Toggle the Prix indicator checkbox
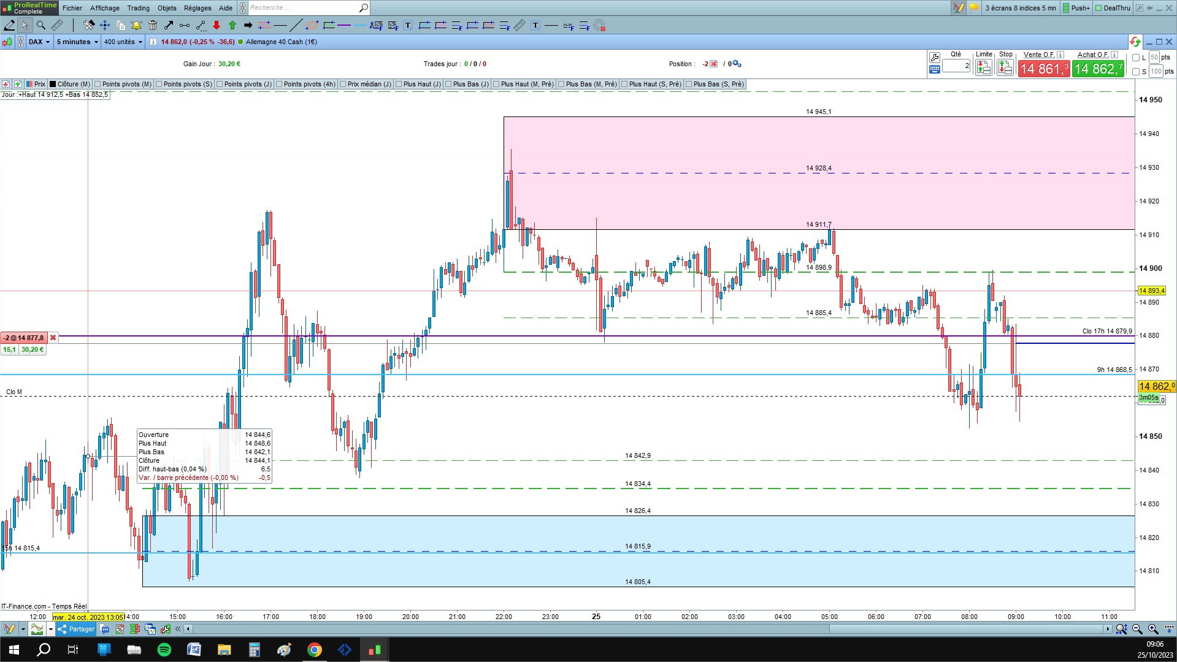Viewport: 1177px width, 662px height. [x=30, y=84]
